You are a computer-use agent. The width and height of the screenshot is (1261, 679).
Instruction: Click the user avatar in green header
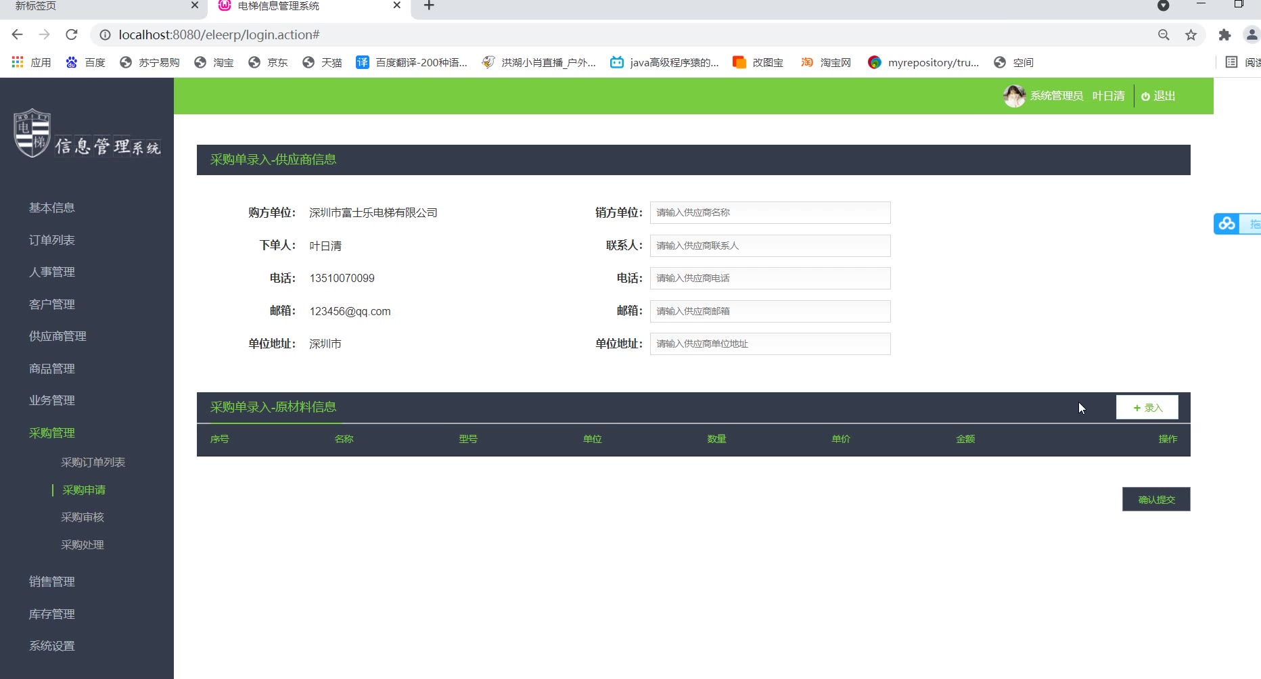point(1014,96)
